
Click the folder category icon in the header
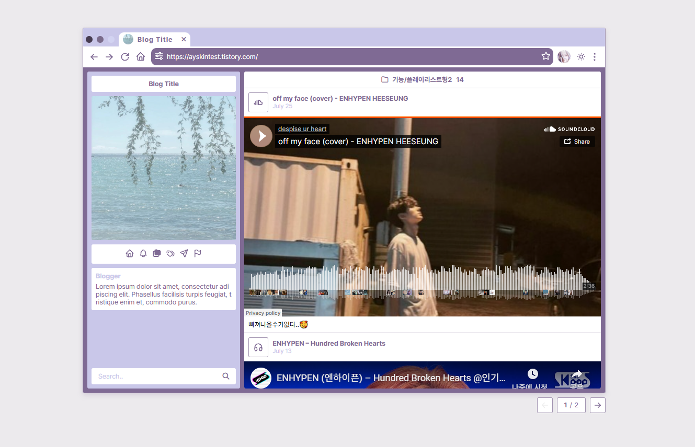385,80
